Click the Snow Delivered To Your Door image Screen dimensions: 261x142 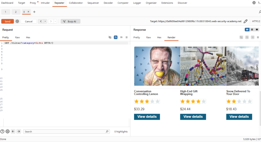pos(243,66)
